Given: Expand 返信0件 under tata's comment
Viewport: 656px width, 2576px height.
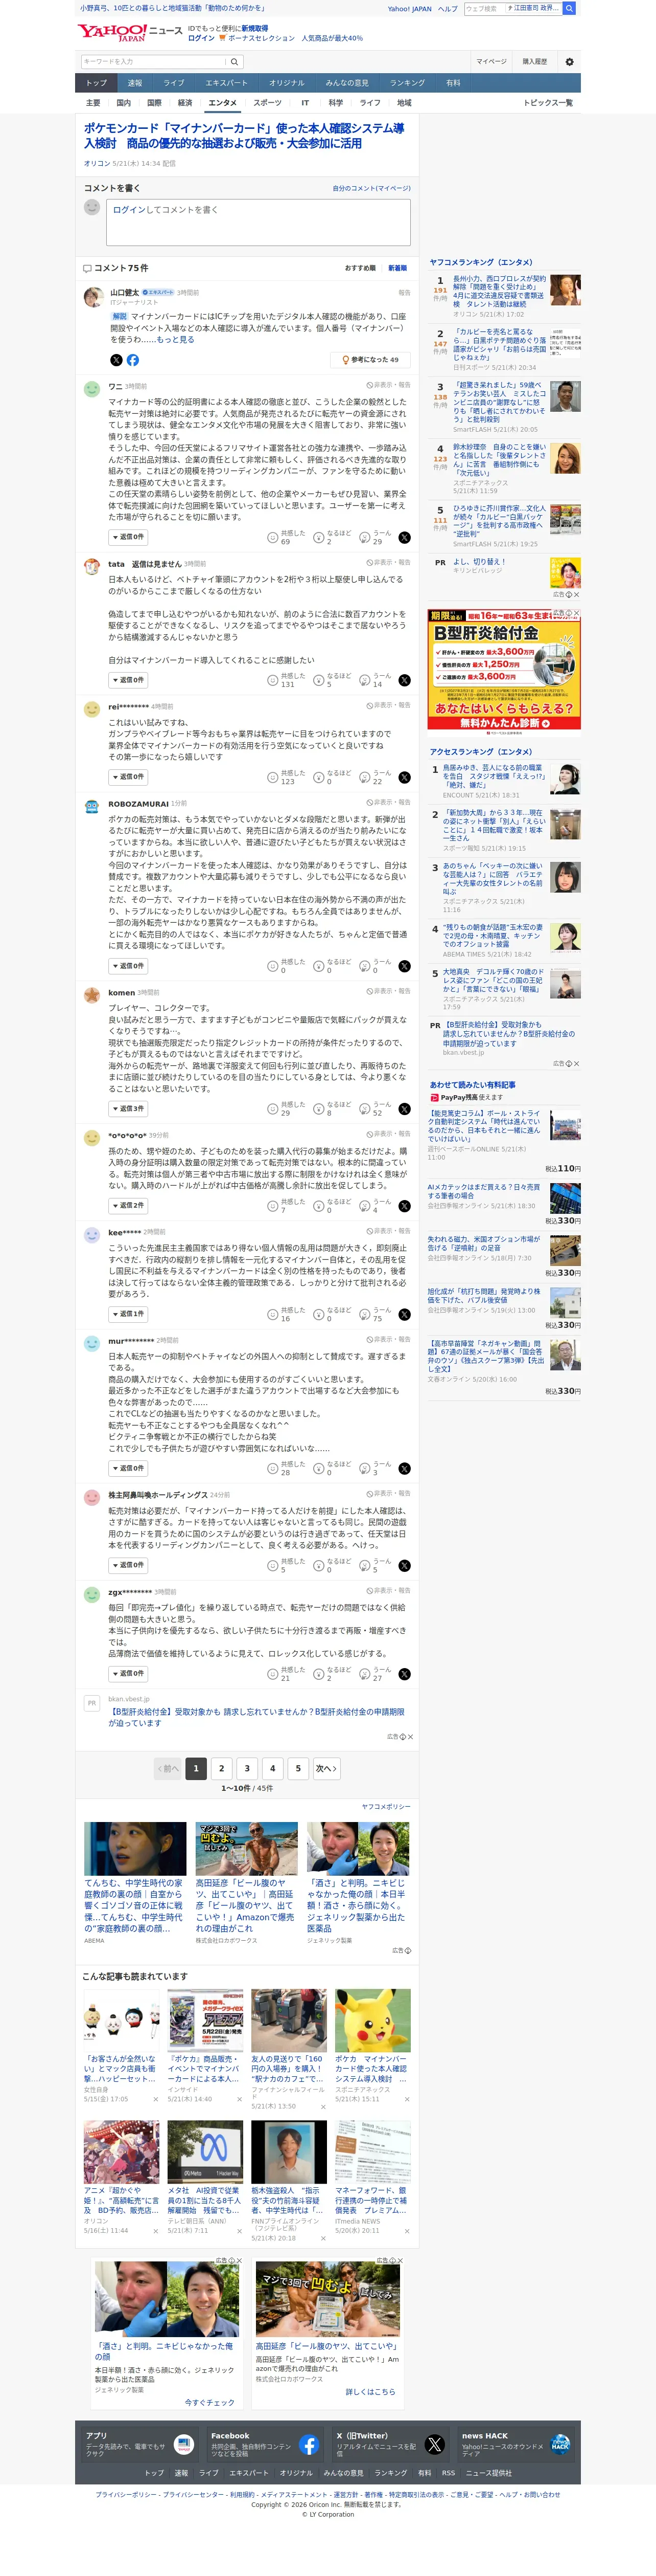Looking at the screenshot, I should (128, 680).
